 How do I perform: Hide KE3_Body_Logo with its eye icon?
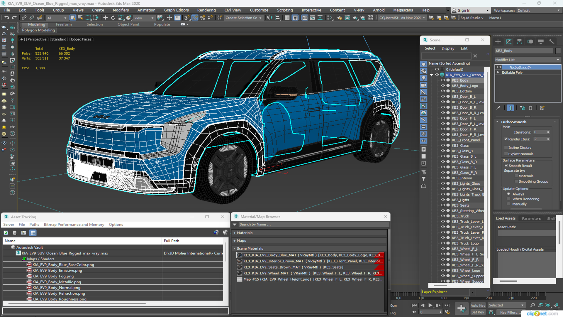(x=443, y=86)
